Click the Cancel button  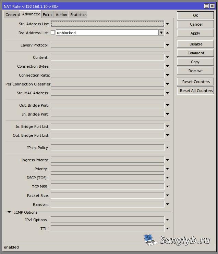[x=195, y=24]
